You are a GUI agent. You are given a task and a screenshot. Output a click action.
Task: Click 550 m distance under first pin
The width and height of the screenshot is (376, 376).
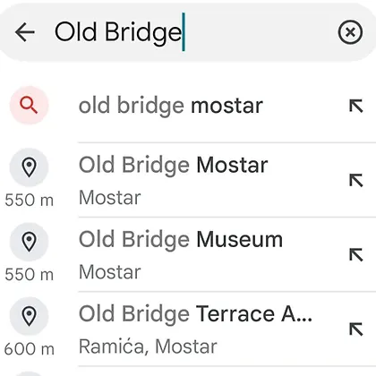(x=30, y=200)
